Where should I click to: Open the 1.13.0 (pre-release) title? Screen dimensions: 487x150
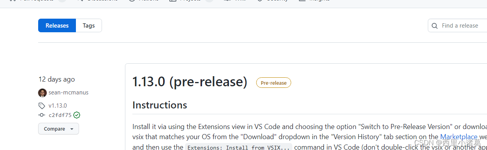190,82
